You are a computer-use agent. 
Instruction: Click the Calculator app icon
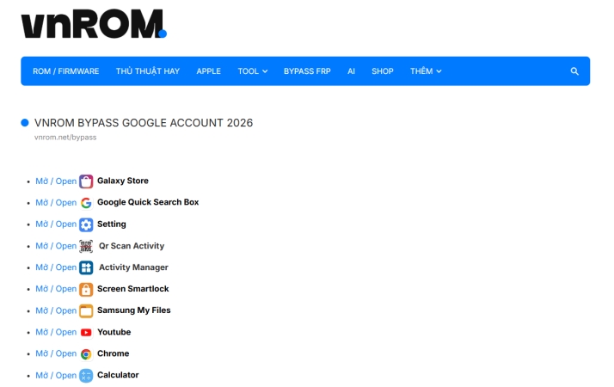click(86, 375)
